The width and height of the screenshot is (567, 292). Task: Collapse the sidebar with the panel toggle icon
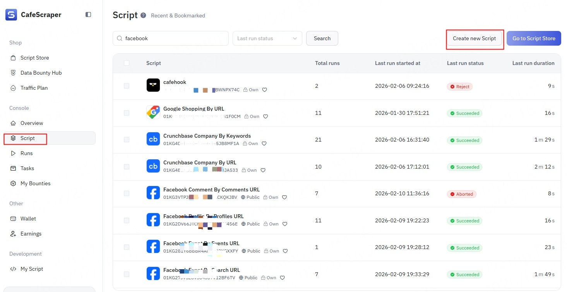click(x=88, y=15)
